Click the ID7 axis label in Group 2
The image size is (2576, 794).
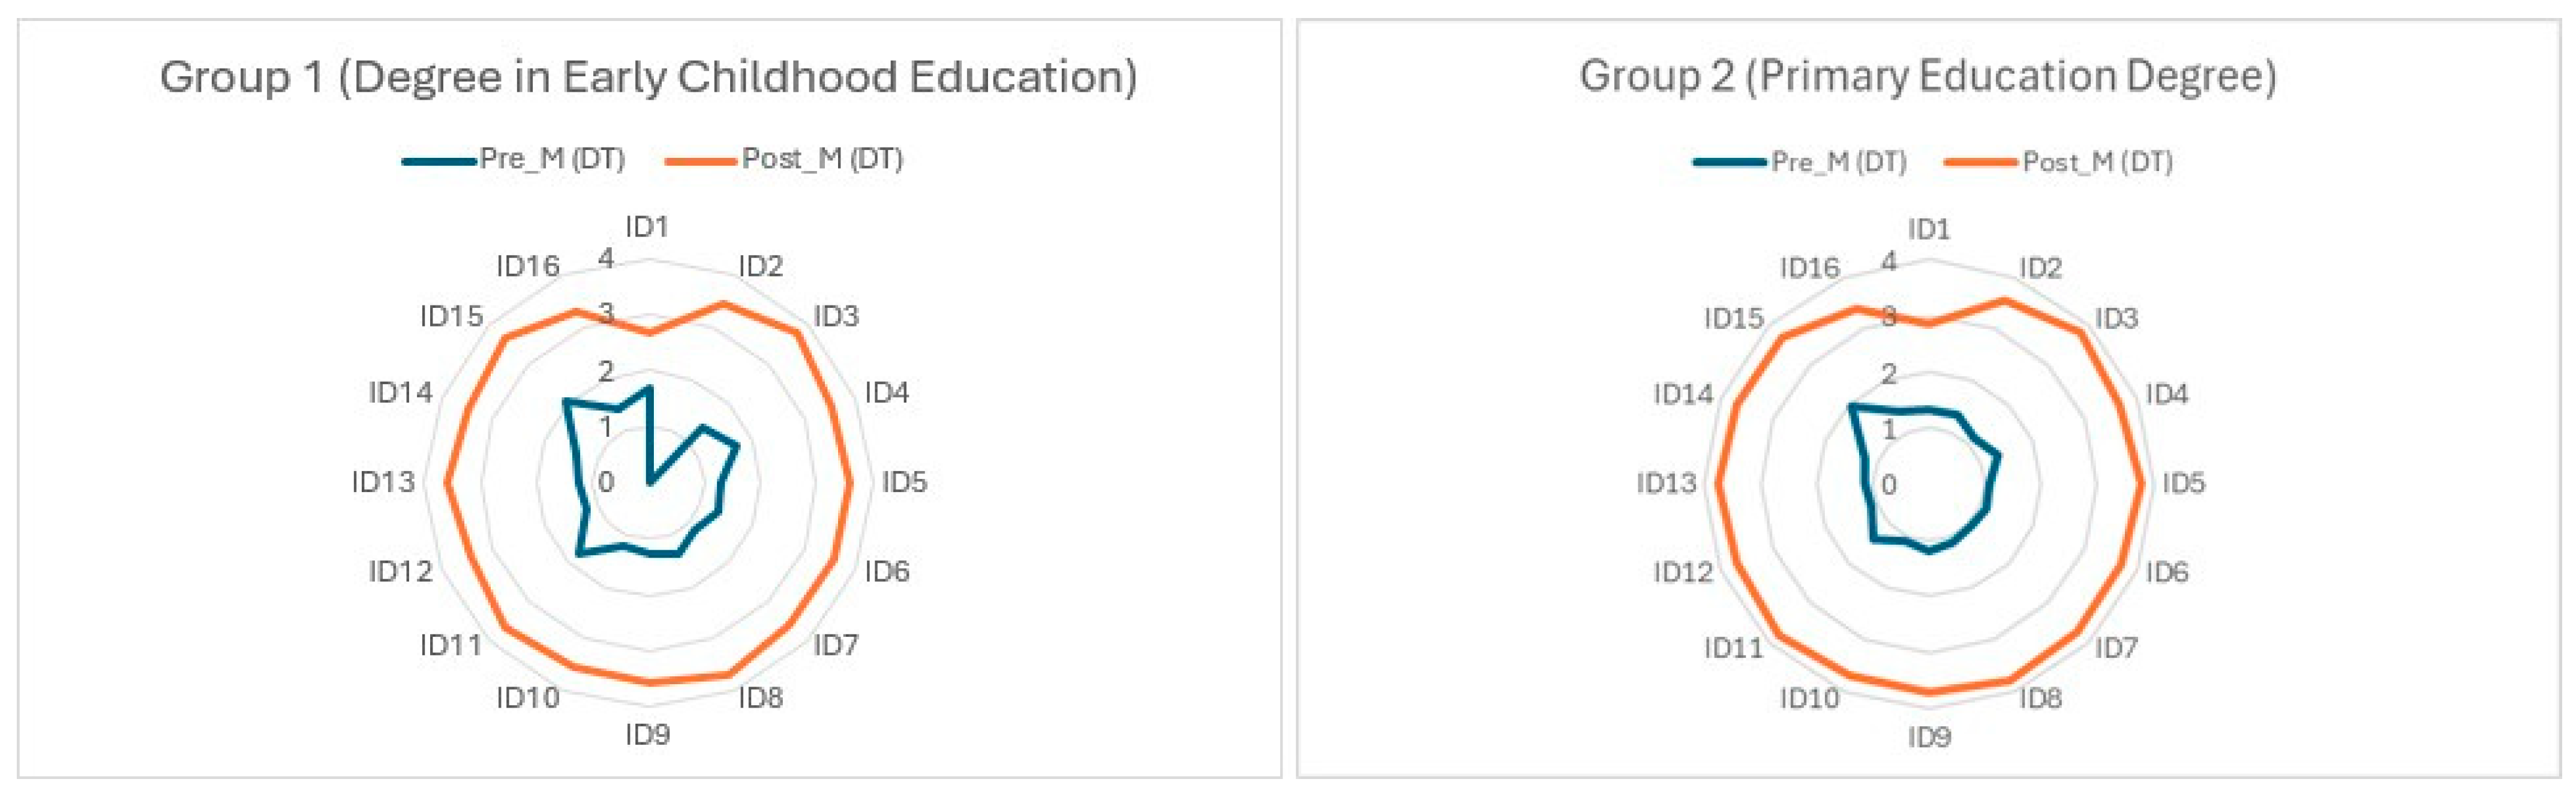click(2116, 648)
